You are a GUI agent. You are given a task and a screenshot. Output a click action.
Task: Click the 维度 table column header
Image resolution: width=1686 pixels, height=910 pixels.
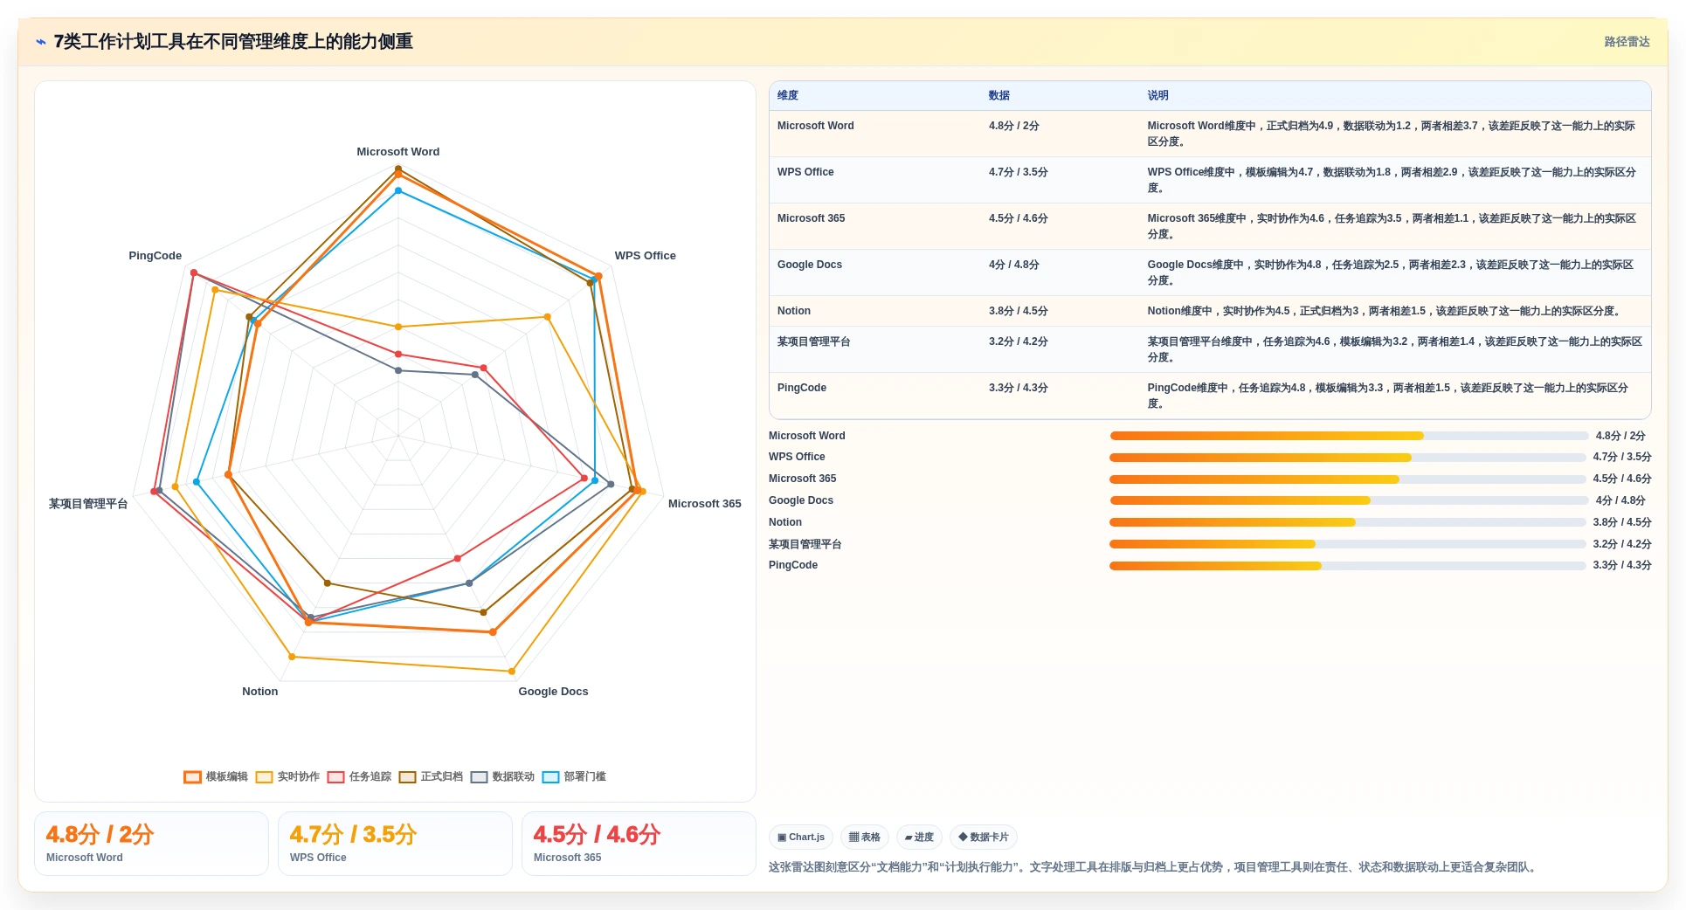(x=788, y=95)
